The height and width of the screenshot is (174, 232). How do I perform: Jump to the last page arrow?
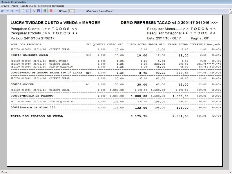(x=17, y=11)
